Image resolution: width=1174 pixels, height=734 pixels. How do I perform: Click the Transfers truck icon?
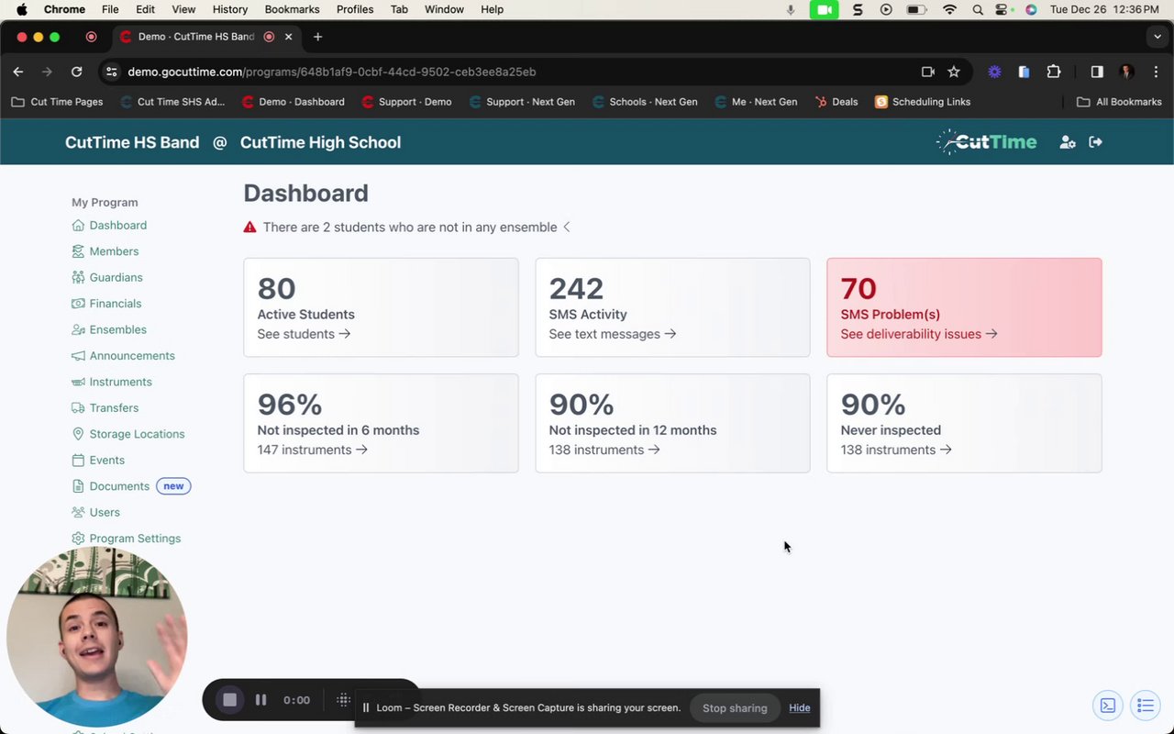pyautogui.click(x=78, y=408)
